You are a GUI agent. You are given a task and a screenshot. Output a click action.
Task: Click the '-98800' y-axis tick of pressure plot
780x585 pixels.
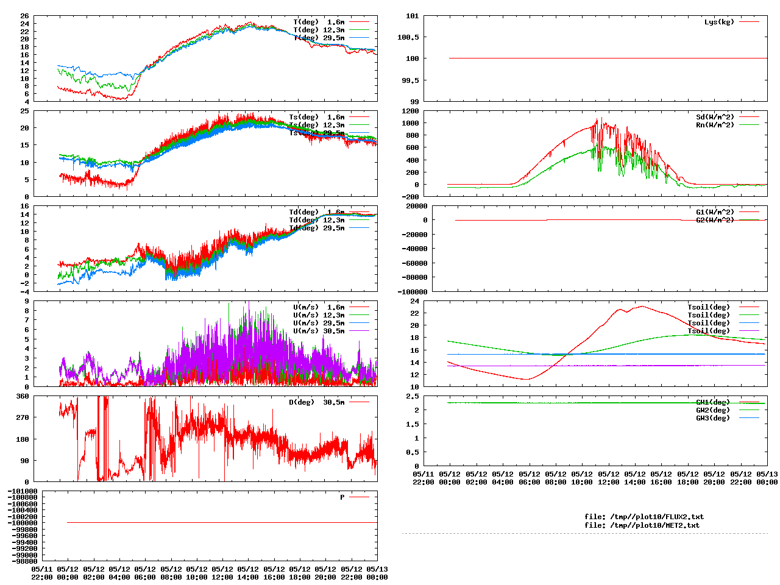click(x=24, y=561)
